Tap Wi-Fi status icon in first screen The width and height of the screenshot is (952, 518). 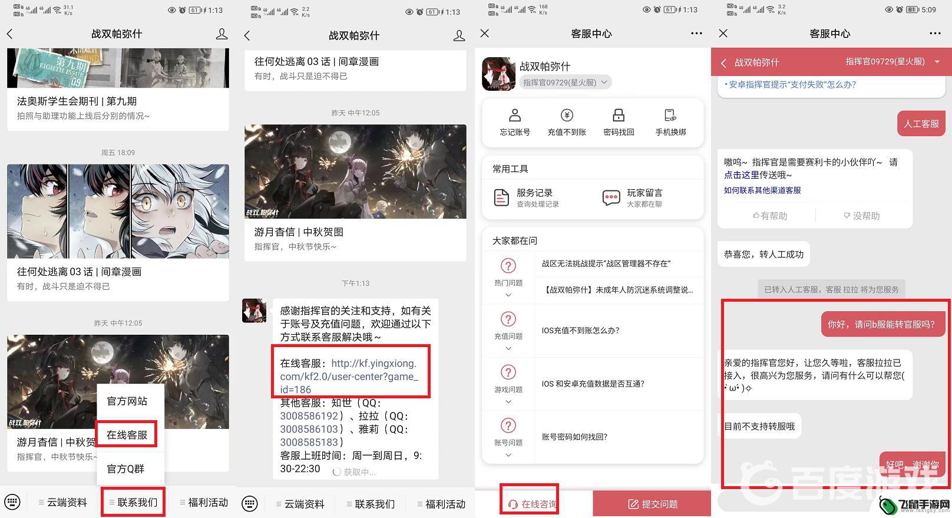[57, 10]
